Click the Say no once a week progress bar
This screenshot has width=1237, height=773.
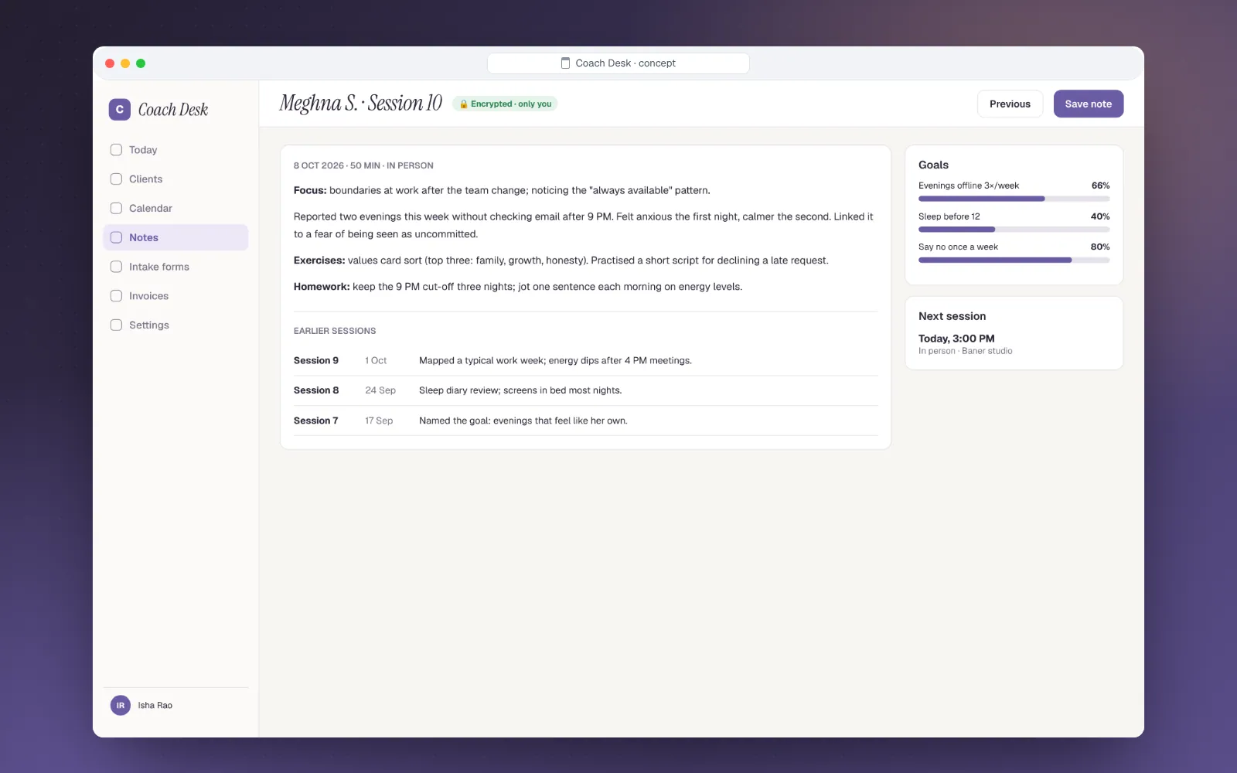point(1014,261)
